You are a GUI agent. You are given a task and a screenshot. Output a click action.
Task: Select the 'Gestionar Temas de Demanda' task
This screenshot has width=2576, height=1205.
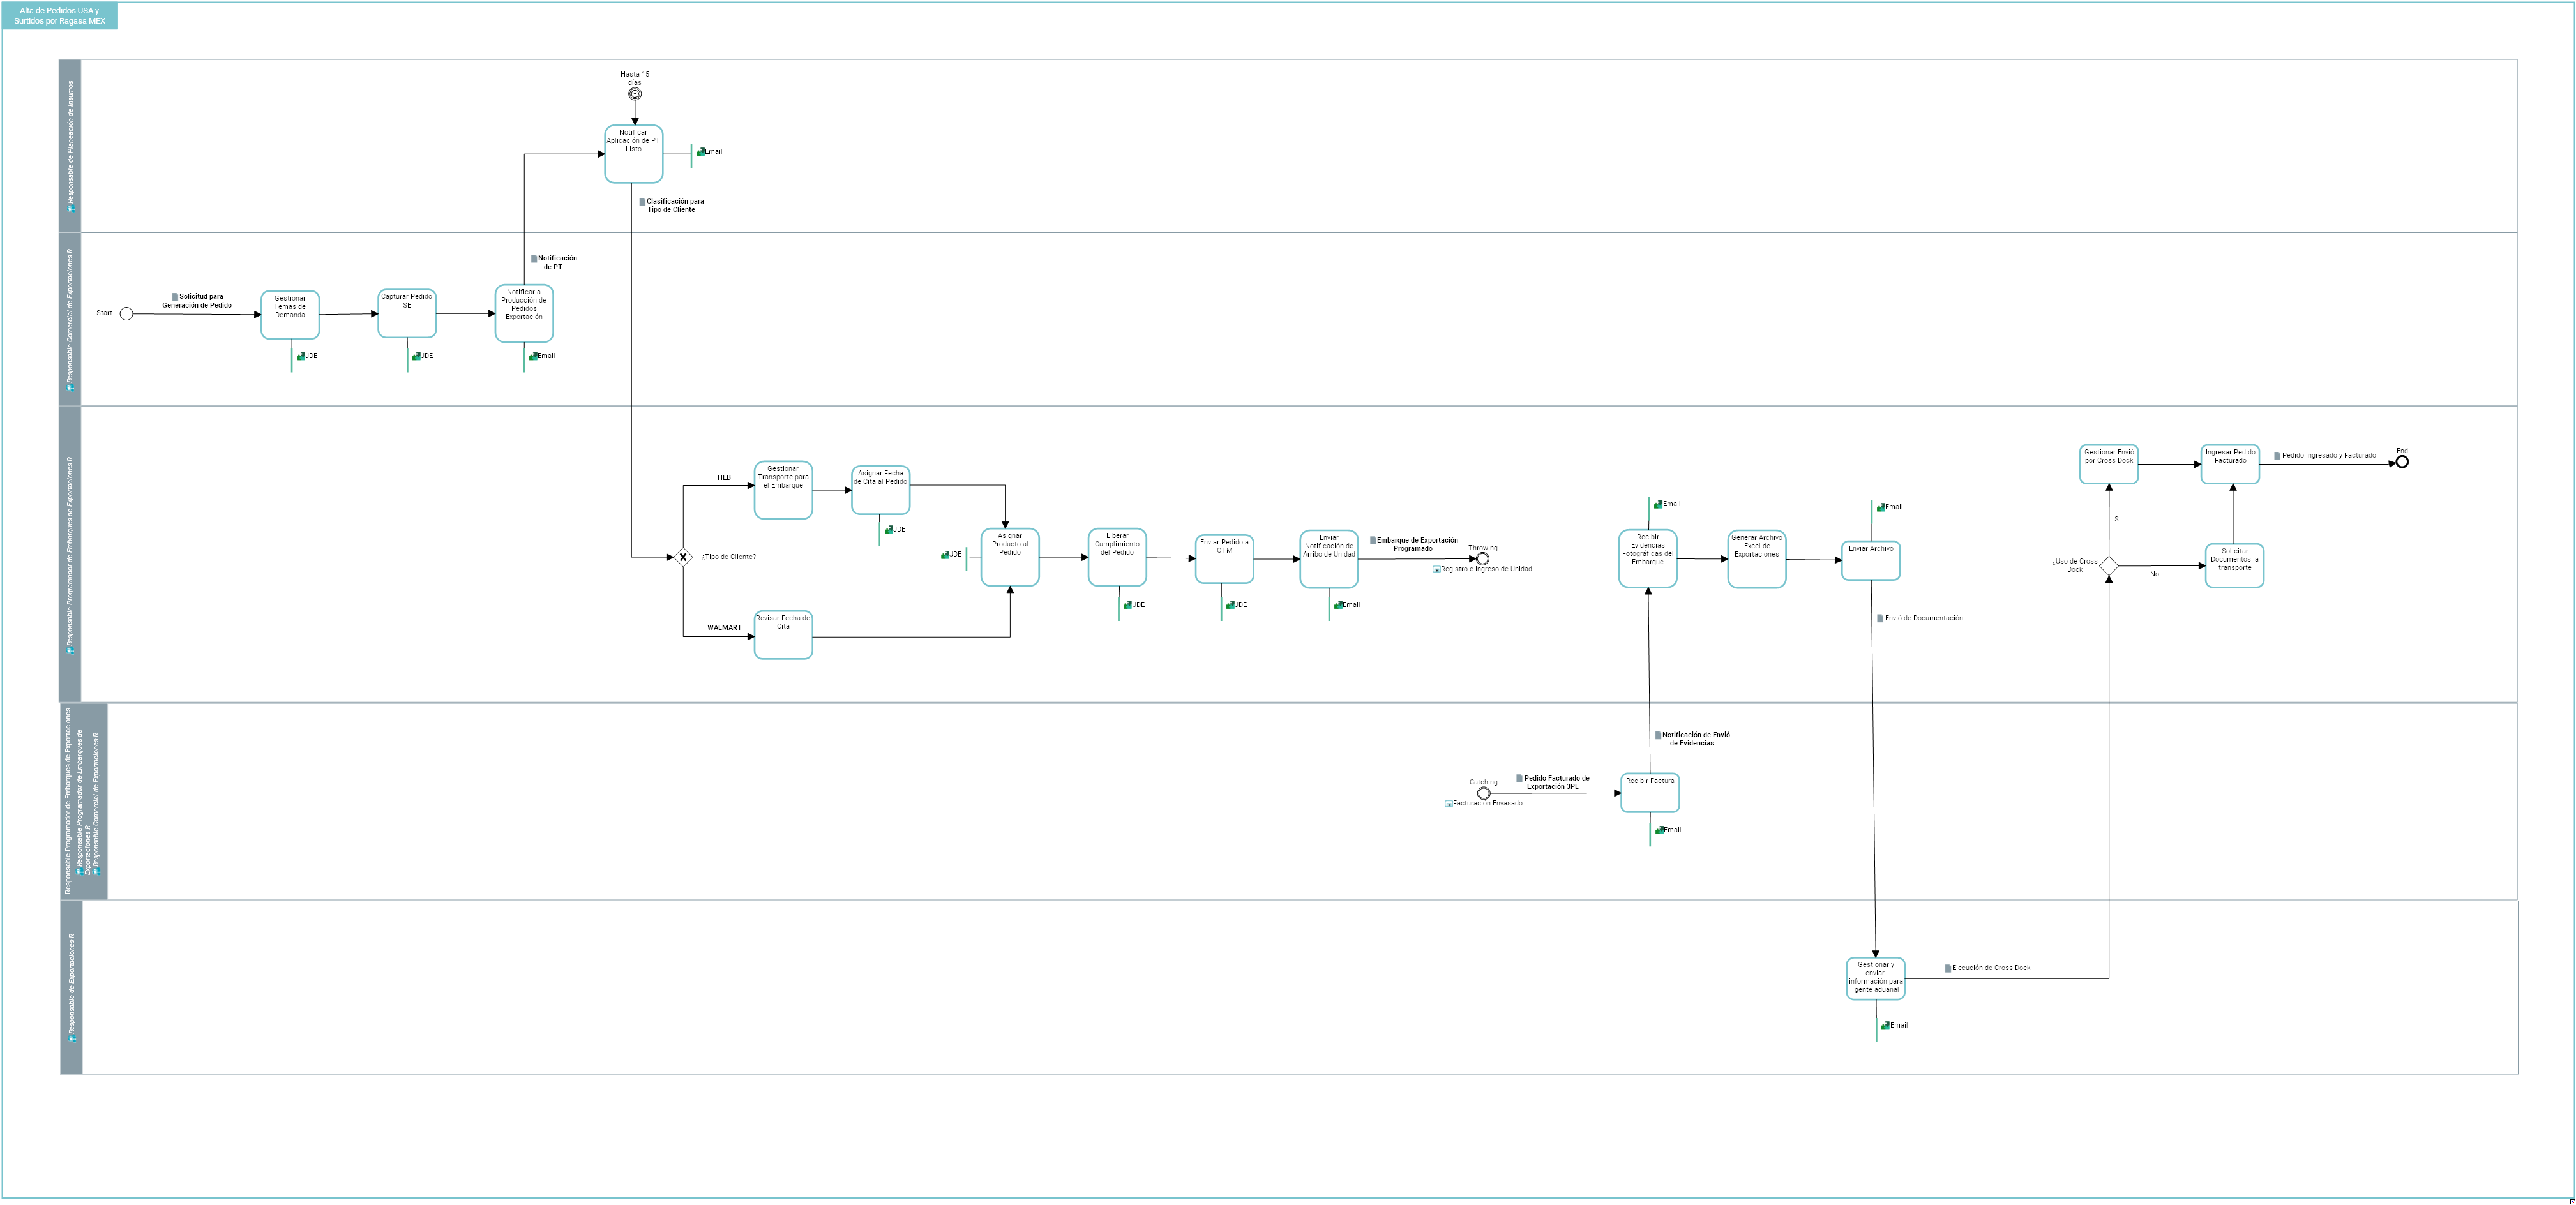click(290, 315)
